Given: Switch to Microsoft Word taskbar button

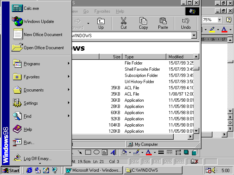Looking at the screenshot, I should coord(93,170).
